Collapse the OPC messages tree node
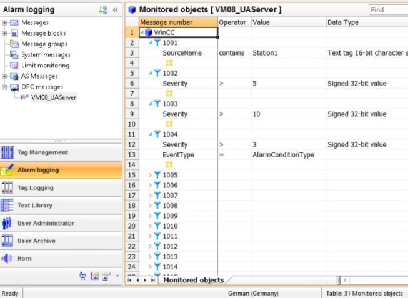Screen dimensions: 408x298 pyautogui.click(x=4, y=87)
